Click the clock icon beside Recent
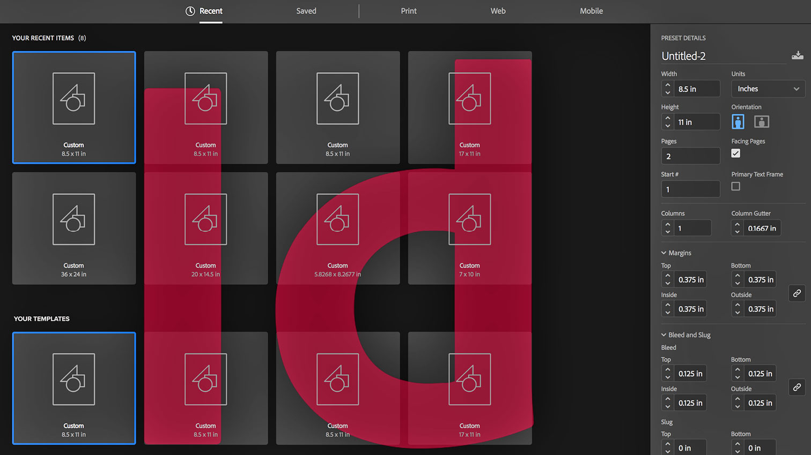811x455 pixels. coord(190,11)
